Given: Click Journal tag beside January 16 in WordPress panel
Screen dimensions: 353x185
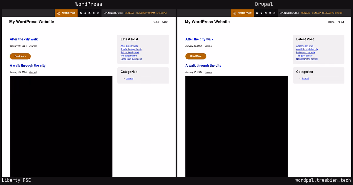Looking at the screenshot, I should [x=33, y=46].
